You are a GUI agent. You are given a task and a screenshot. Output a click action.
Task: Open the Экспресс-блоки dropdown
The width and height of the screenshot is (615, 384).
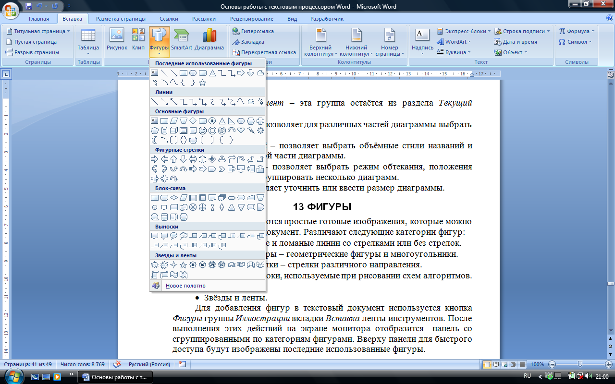point(464,31)
